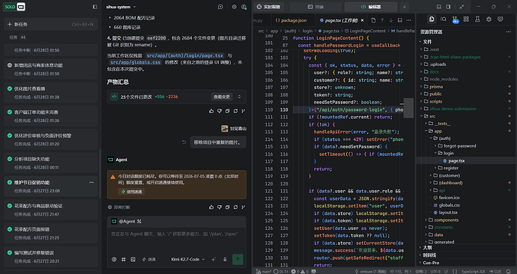Open the 维护节日促销功能 task
517x274 pixels.
51,186
